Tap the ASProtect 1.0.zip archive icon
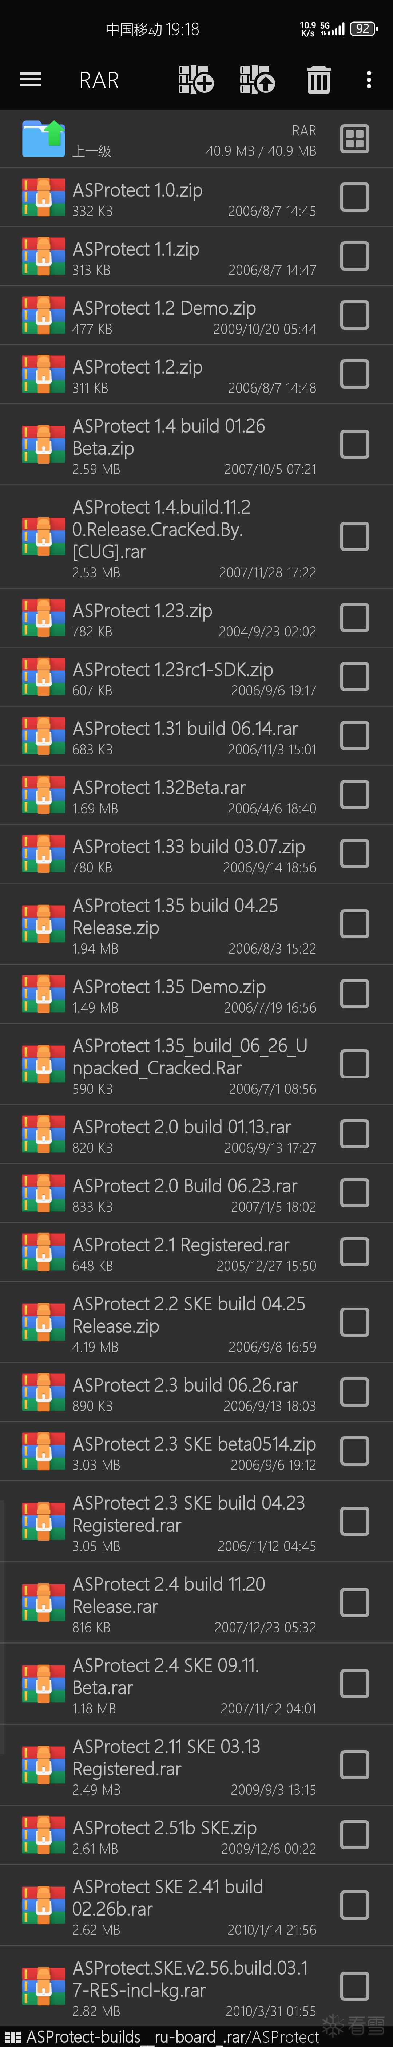This screenshot has height=2047, width=393. [x=43, y=198]
